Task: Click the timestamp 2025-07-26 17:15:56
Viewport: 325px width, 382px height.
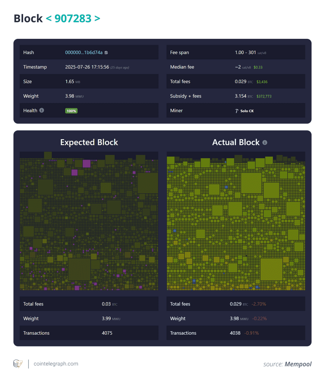Action: [x=87, y=67]
